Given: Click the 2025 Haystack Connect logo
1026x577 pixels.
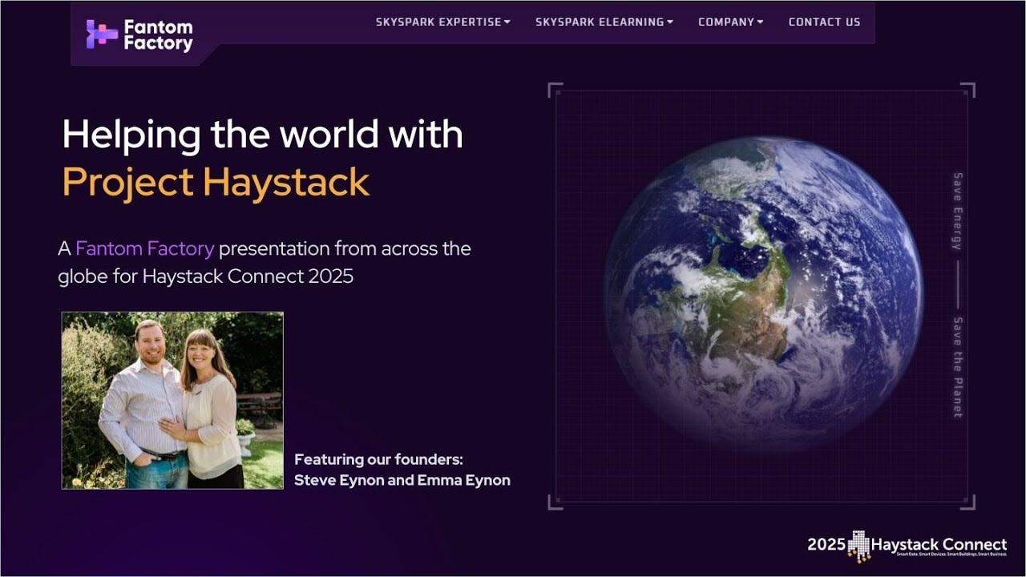Looking at the screenshot, I should [907, 546].
